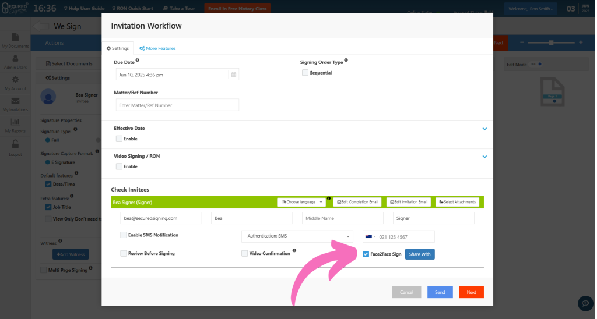Click the Multi Page Signing info icon
Screen dimensions: 597x319
point(90,268)
